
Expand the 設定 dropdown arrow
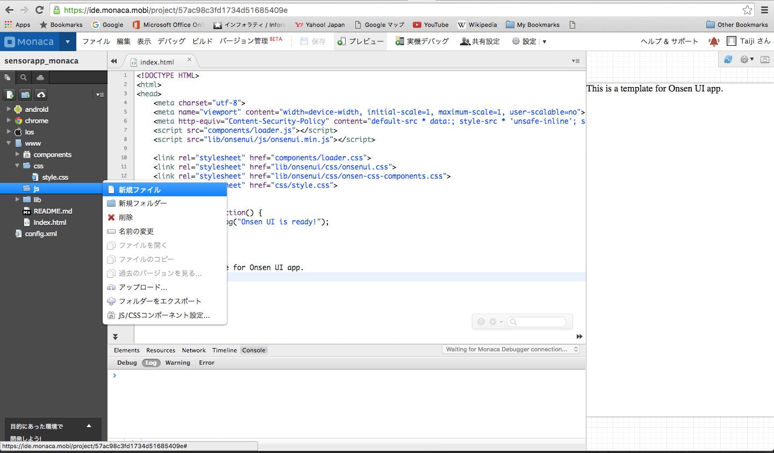544,41
